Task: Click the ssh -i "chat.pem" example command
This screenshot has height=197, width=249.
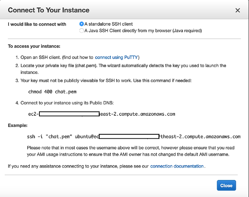Action: point(134,137)
